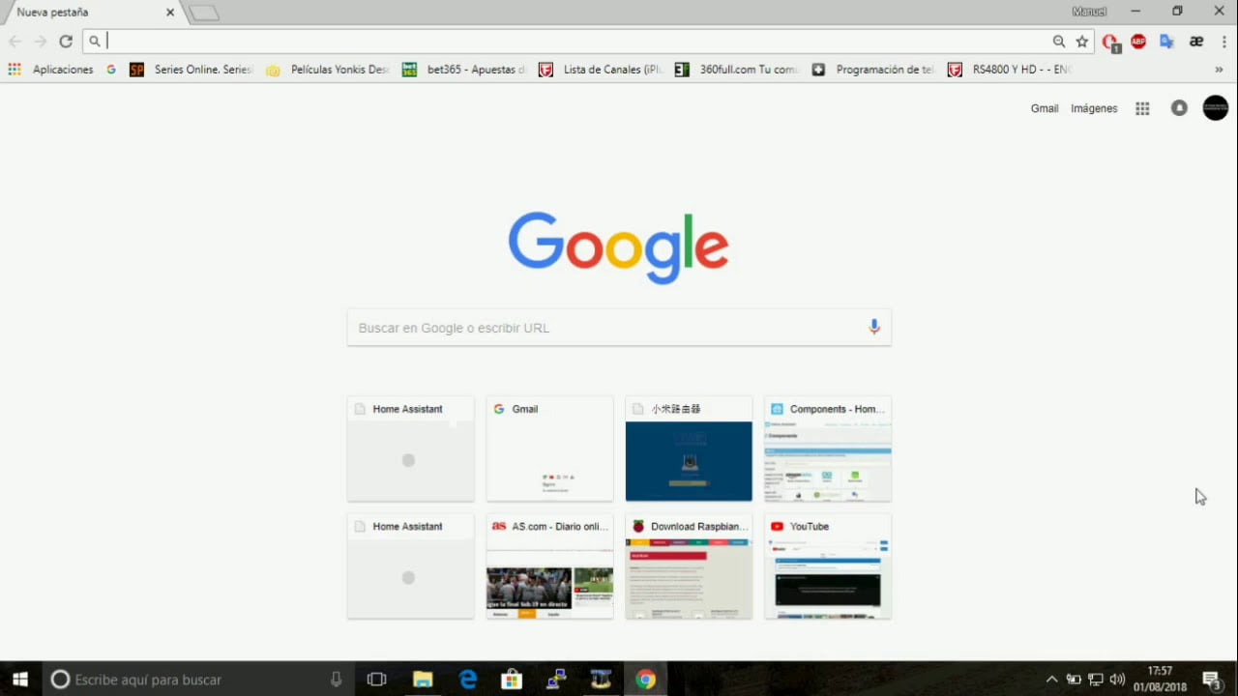Open RS4800 Y HD bookmark

(x=1010, y=70)
